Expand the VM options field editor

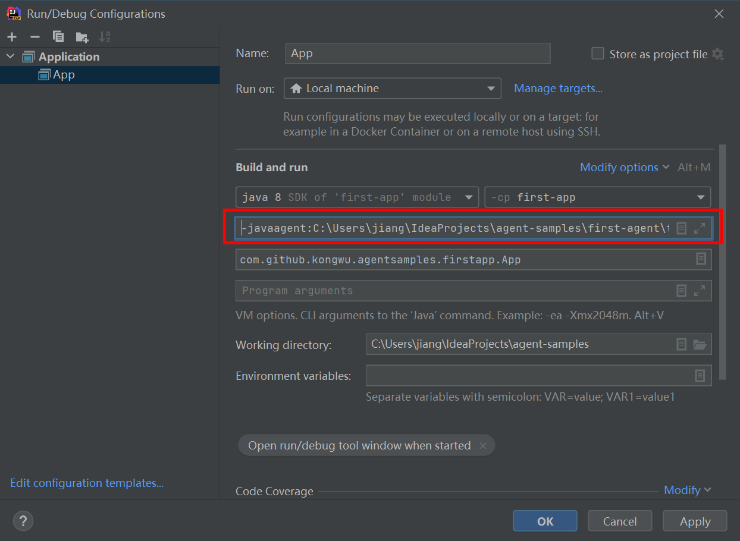pyautogui.click(x=700, y=228)
